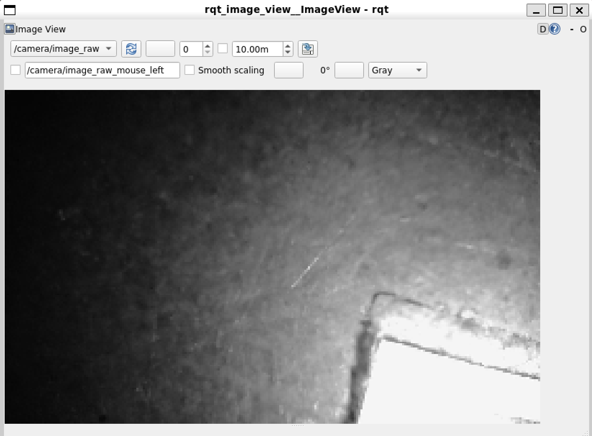Click the camera image display area
Viewport: 592px width, 436px height.
272,257
